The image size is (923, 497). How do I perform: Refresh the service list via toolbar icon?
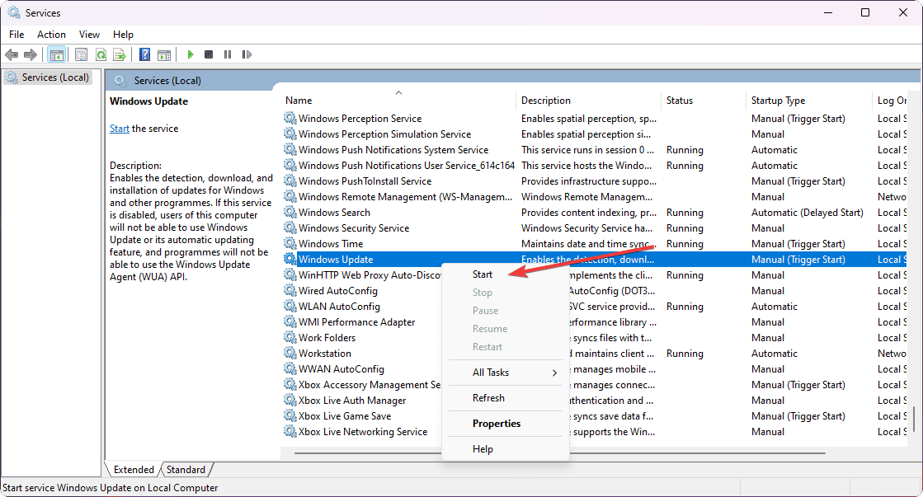(x=101, y=54)
